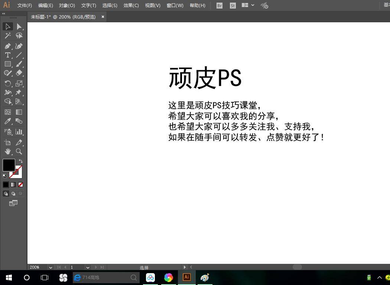The image size is (390, 285).
Task: Select the Pen tool
Action: pos(8,46)
